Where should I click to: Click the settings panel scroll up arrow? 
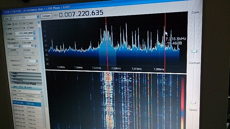(39, 22)
